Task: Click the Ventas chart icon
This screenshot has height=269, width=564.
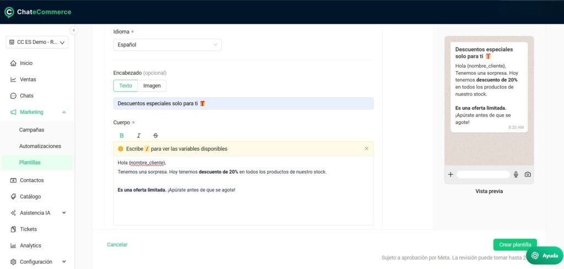Action: coord(13,79)
